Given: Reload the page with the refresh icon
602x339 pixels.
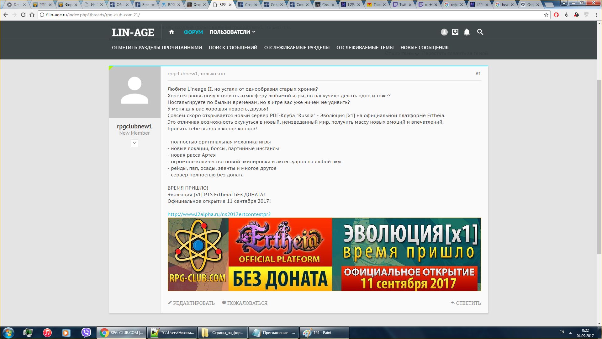Looking at the screenshot, I should click(x=23, y=15).
